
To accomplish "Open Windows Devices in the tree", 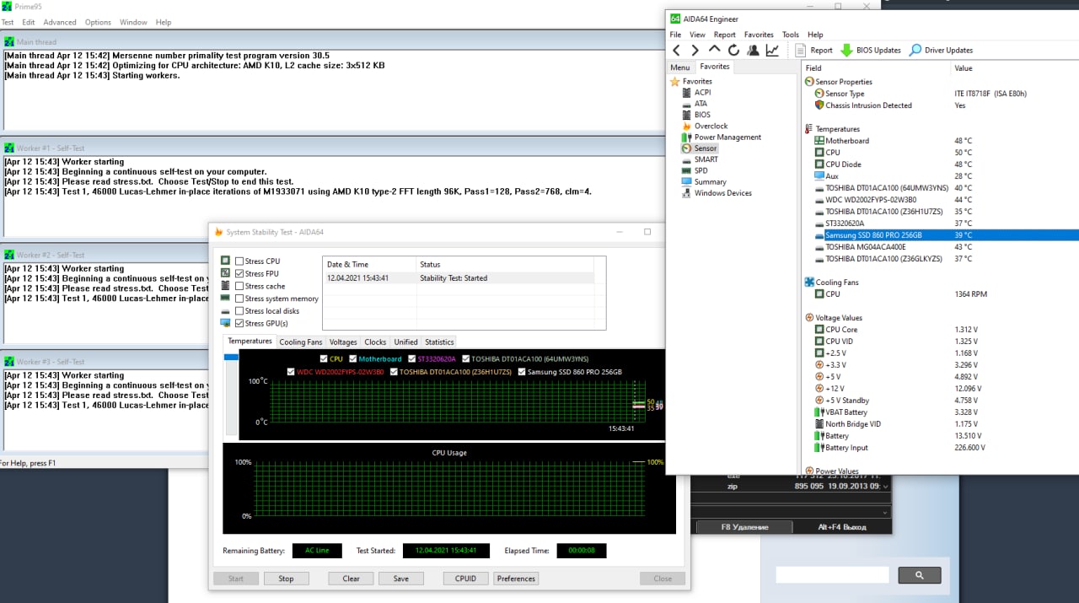I will click(x=722, y=193).
